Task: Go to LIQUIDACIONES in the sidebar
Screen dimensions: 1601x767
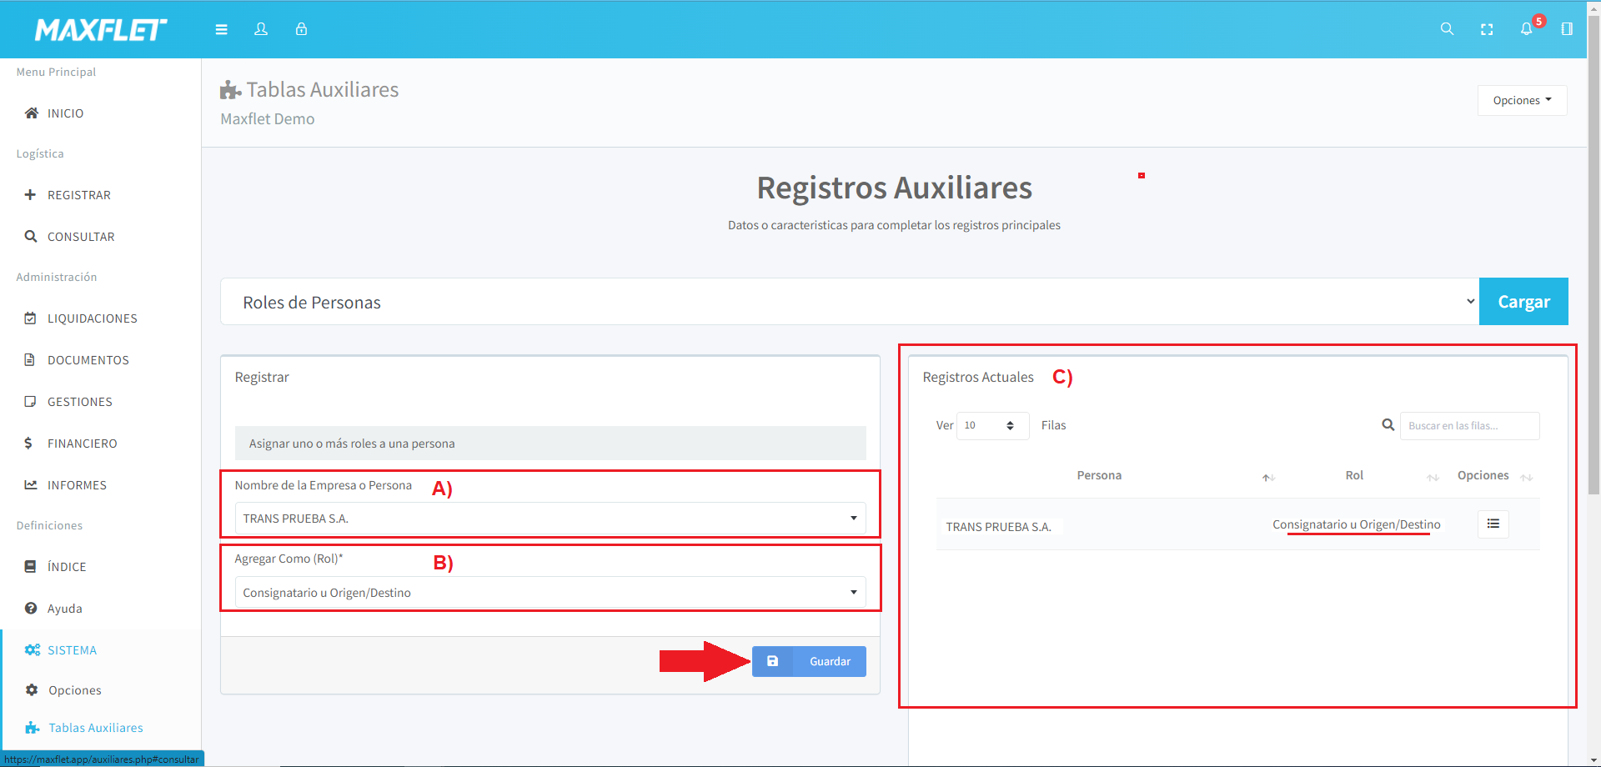Action: coord(92,318)
